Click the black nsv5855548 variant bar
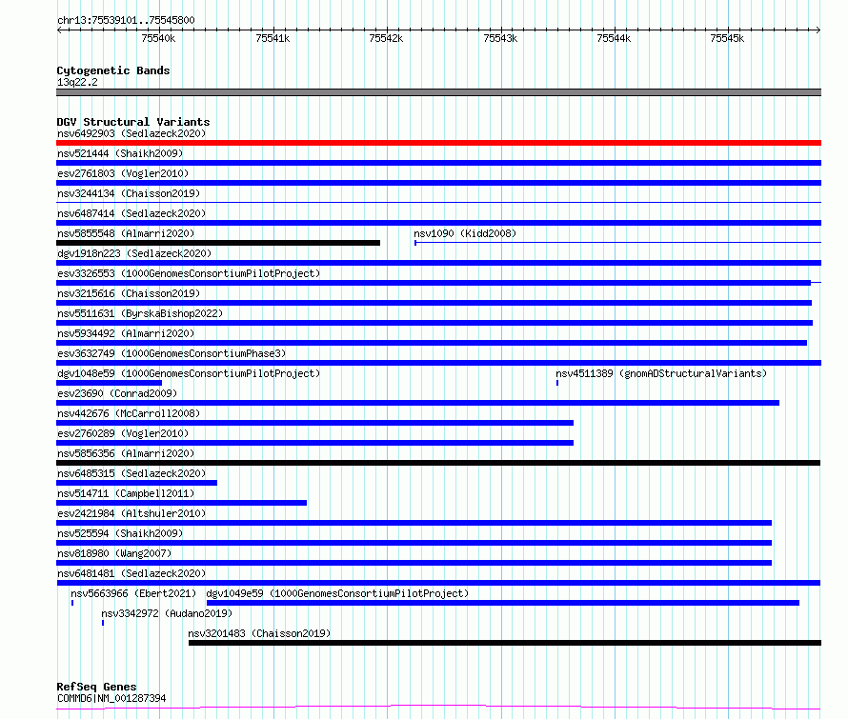848x719 pixels. [x=218, y=243]
